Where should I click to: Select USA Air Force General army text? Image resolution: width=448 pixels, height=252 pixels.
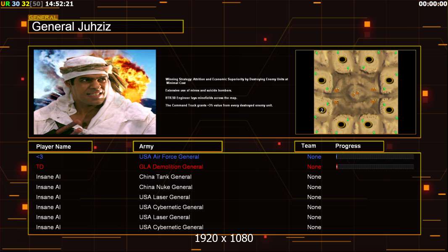(169, 157)
